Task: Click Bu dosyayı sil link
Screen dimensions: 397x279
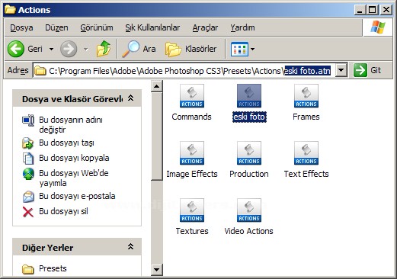Action: [63, 211]
